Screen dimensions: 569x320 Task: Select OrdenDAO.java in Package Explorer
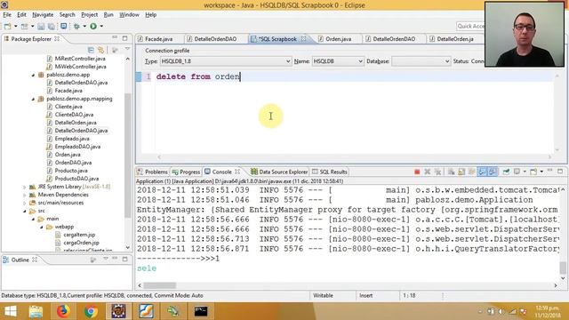click(73, 163)
